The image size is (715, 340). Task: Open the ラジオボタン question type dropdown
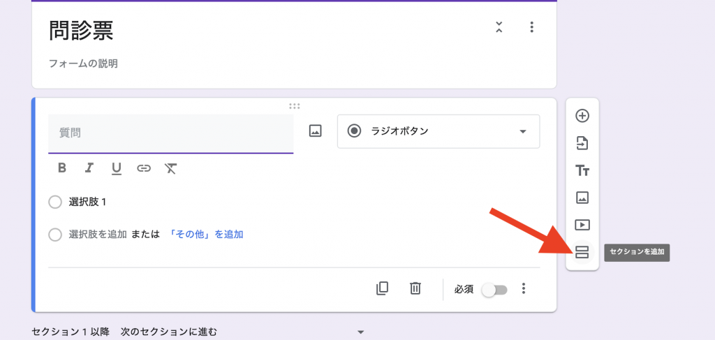tap(438, 131)
